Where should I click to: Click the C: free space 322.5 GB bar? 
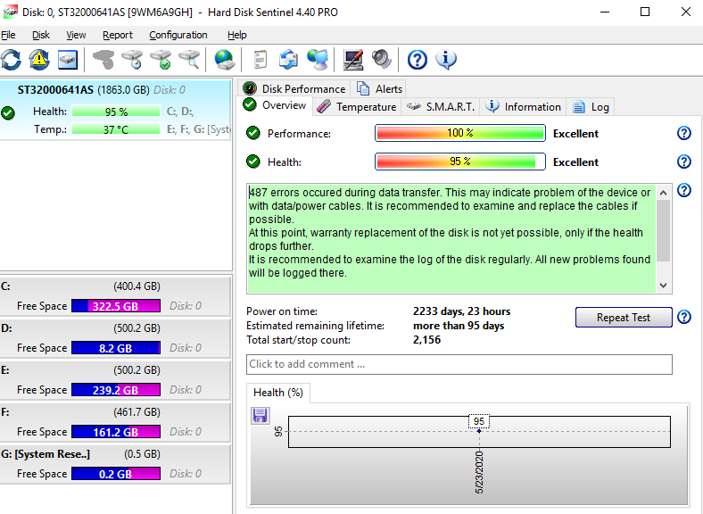[x=116, y=306]
